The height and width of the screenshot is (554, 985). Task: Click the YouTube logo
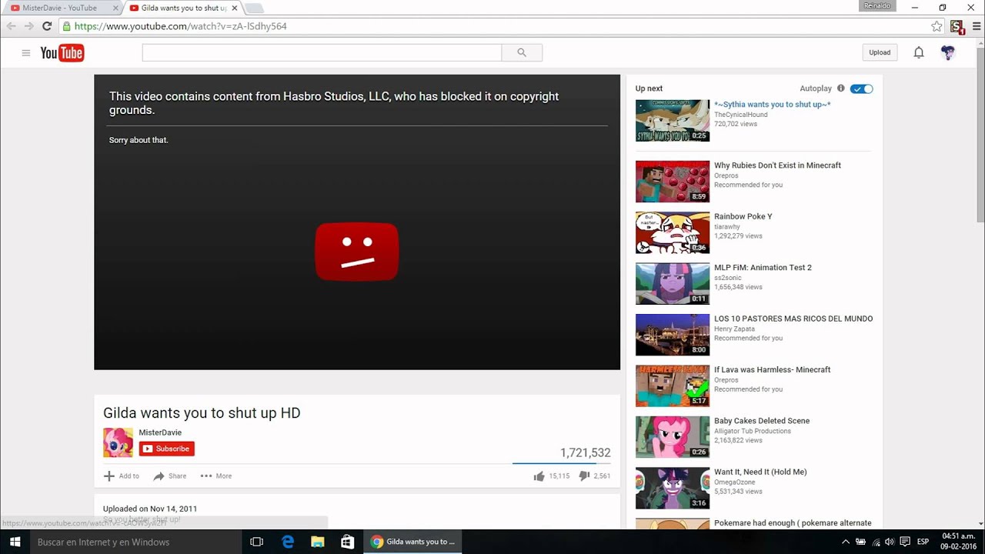pos(62,52)
